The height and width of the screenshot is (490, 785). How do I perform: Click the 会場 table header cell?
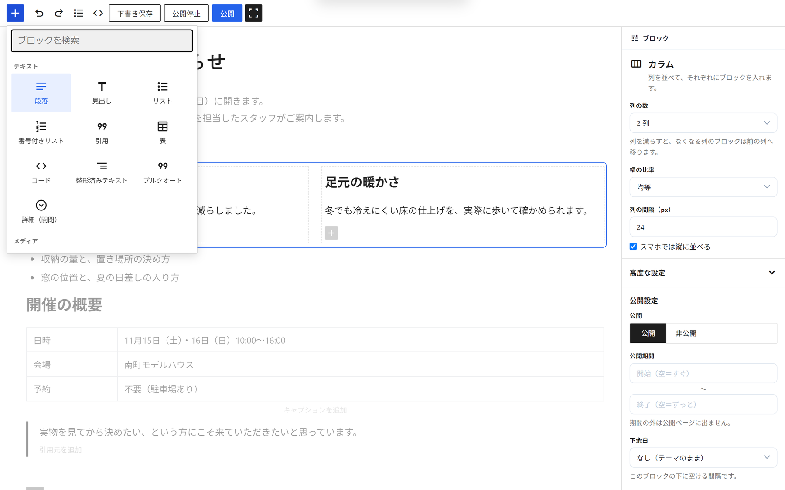tap(72, 365)
